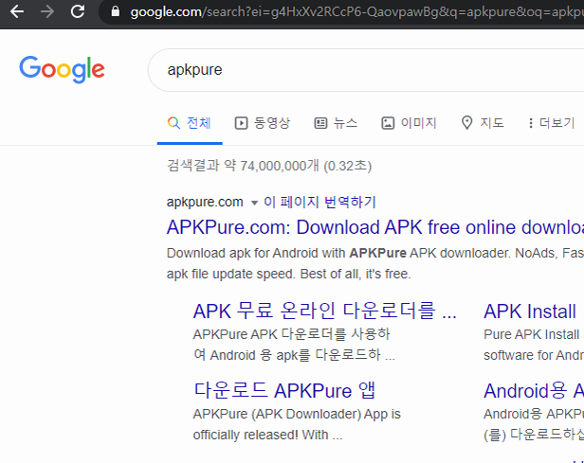Reload the page with the refresh icon

(x=78, y=11)
